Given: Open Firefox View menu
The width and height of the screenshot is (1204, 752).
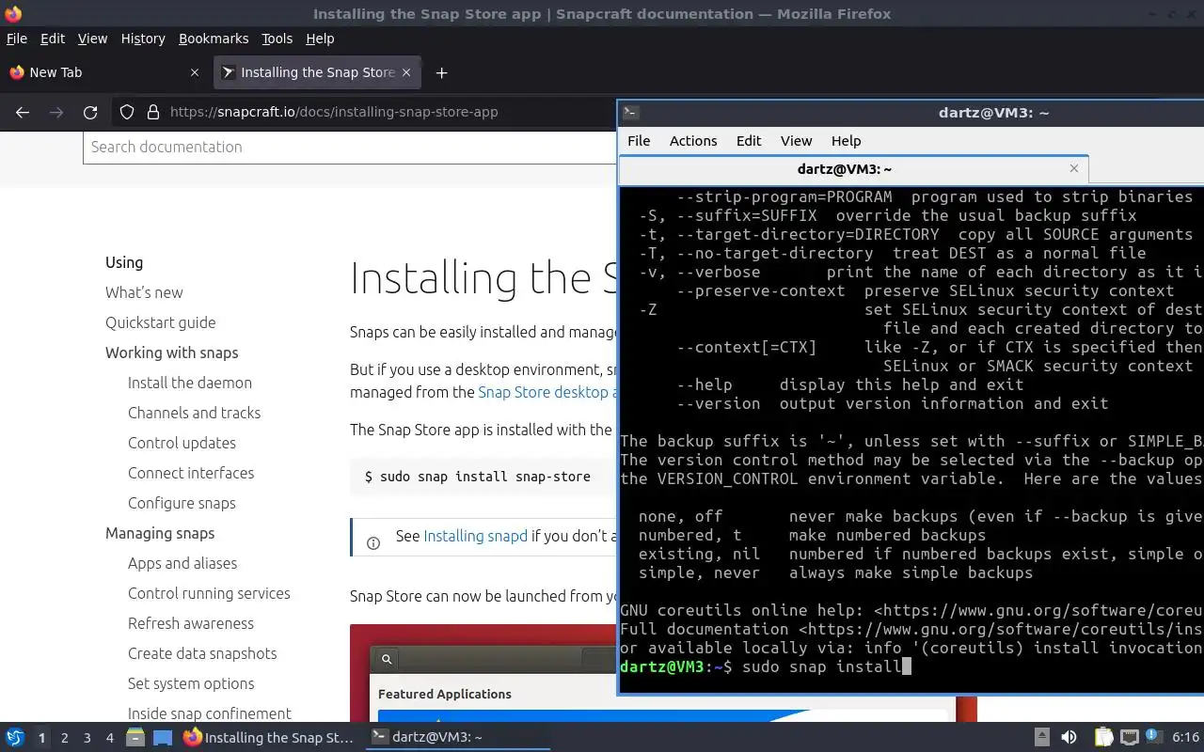Looking at the screenshot, I should click(92, 39).
